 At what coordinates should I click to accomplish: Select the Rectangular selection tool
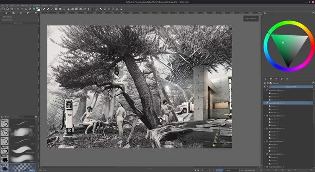pos(93,9)
